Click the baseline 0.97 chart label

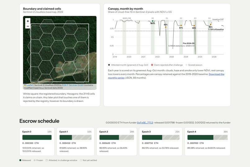[218, 19]
